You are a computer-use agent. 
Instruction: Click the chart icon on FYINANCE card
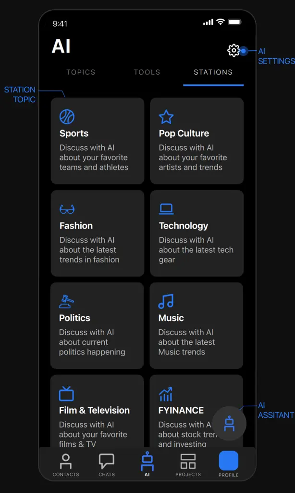tap(166, 394)
